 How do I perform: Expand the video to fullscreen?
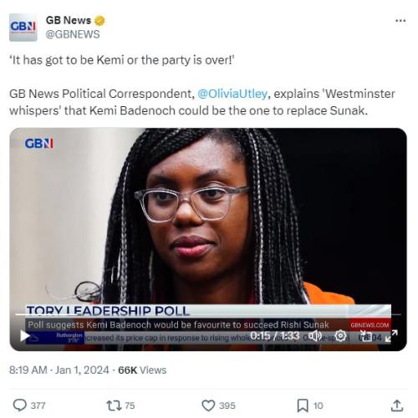pyautogui.click(x=391, y=336)
